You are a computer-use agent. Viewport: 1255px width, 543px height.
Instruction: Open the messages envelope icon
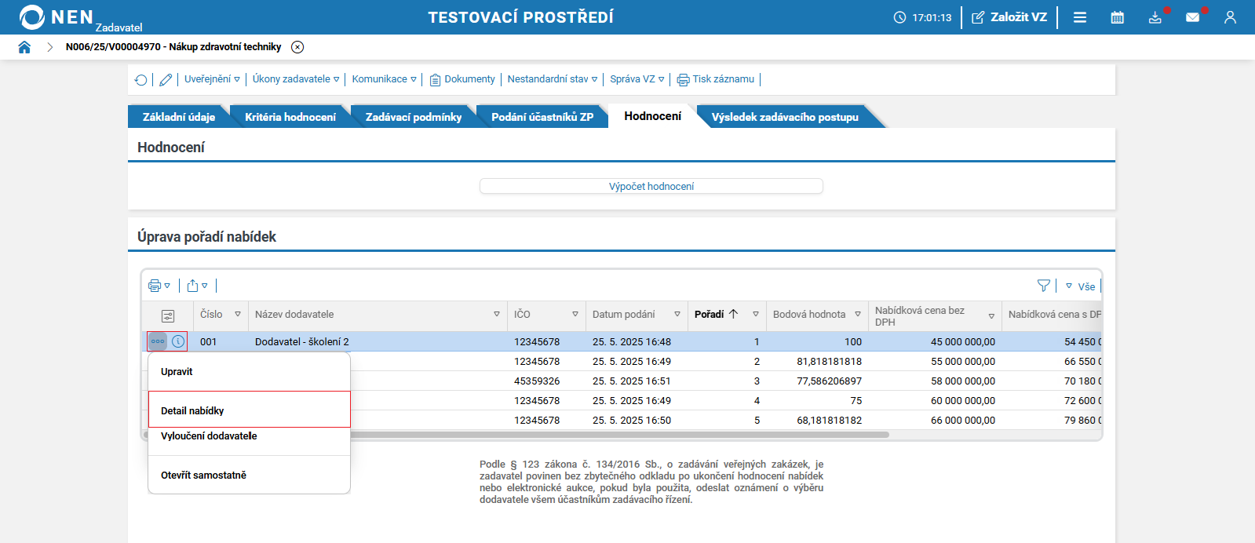pyautogui.click(x=1192, y=17)
